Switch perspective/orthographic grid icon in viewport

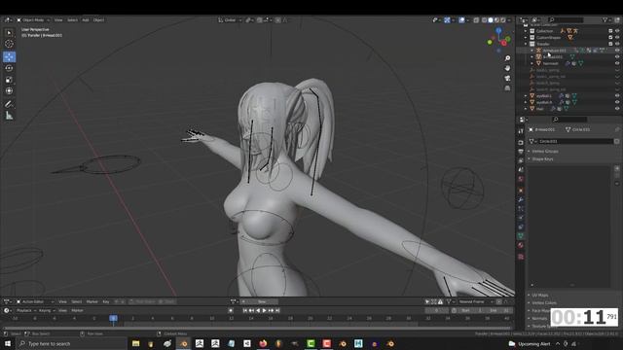[x=507, y=88]
